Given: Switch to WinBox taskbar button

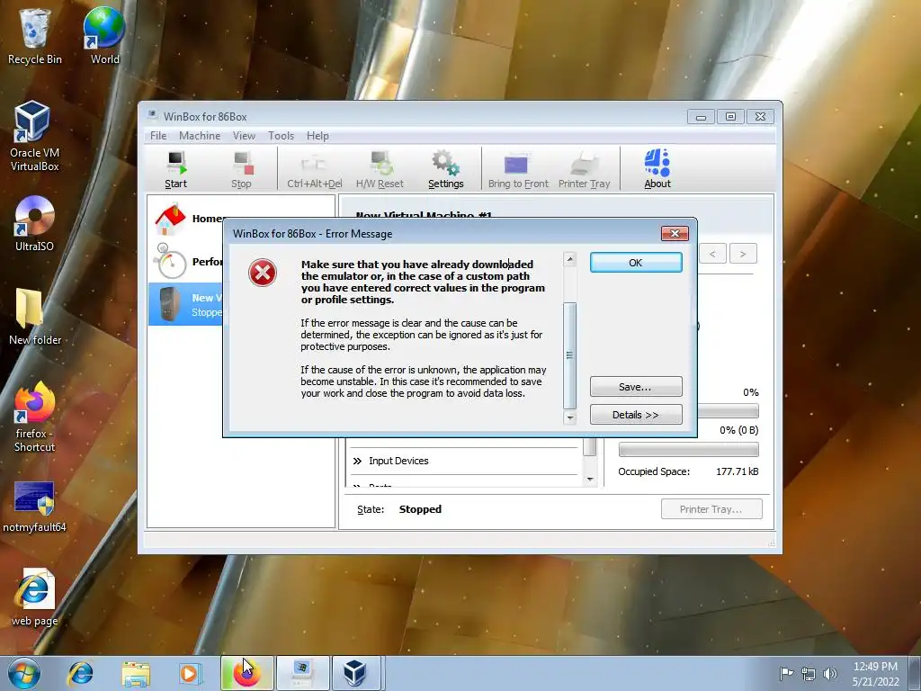Looking at the screenshot, I should (x=302, y=673).
